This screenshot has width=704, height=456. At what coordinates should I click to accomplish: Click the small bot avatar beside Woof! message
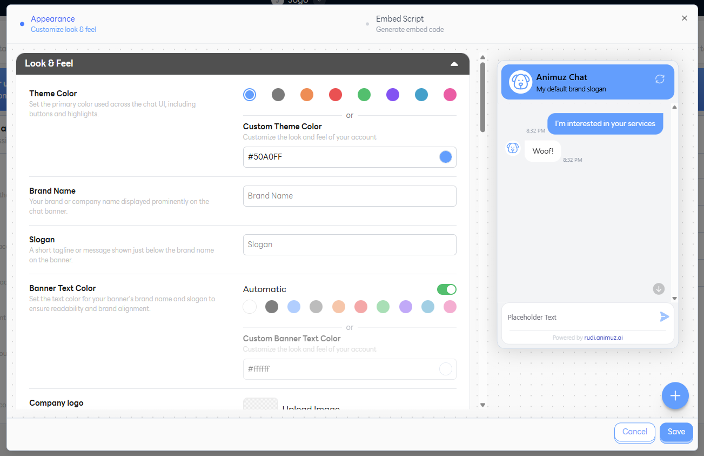pos(512,148)
